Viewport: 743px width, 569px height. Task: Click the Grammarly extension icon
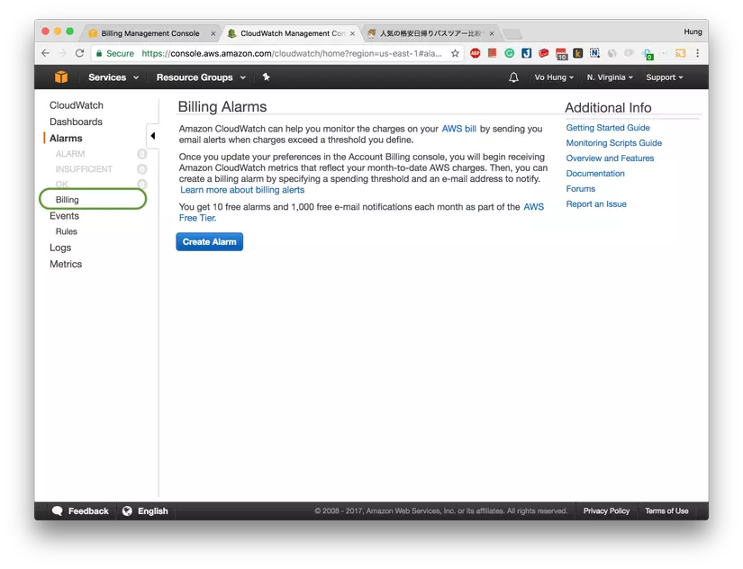(x=510, y=53)
